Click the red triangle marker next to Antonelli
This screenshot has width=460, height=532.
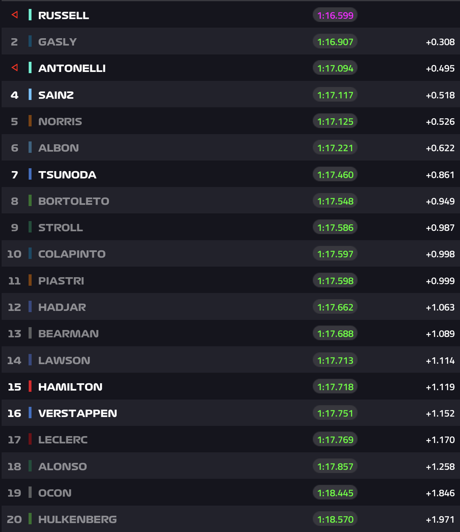coord(15,68)
